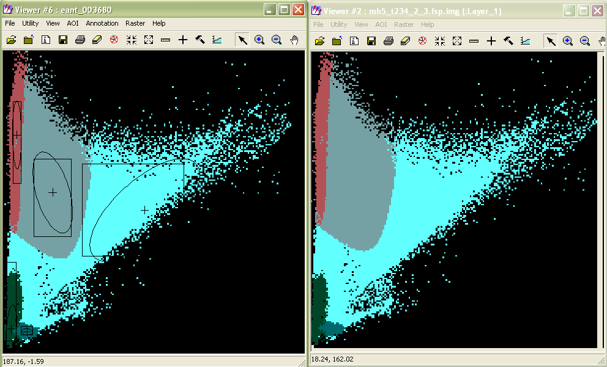
Task: Minimize Viewer #6 window
Action: click(270, 10)
